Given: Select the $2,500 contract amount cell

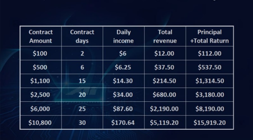Looking at the screenshot, I should [x=40, y=95].
